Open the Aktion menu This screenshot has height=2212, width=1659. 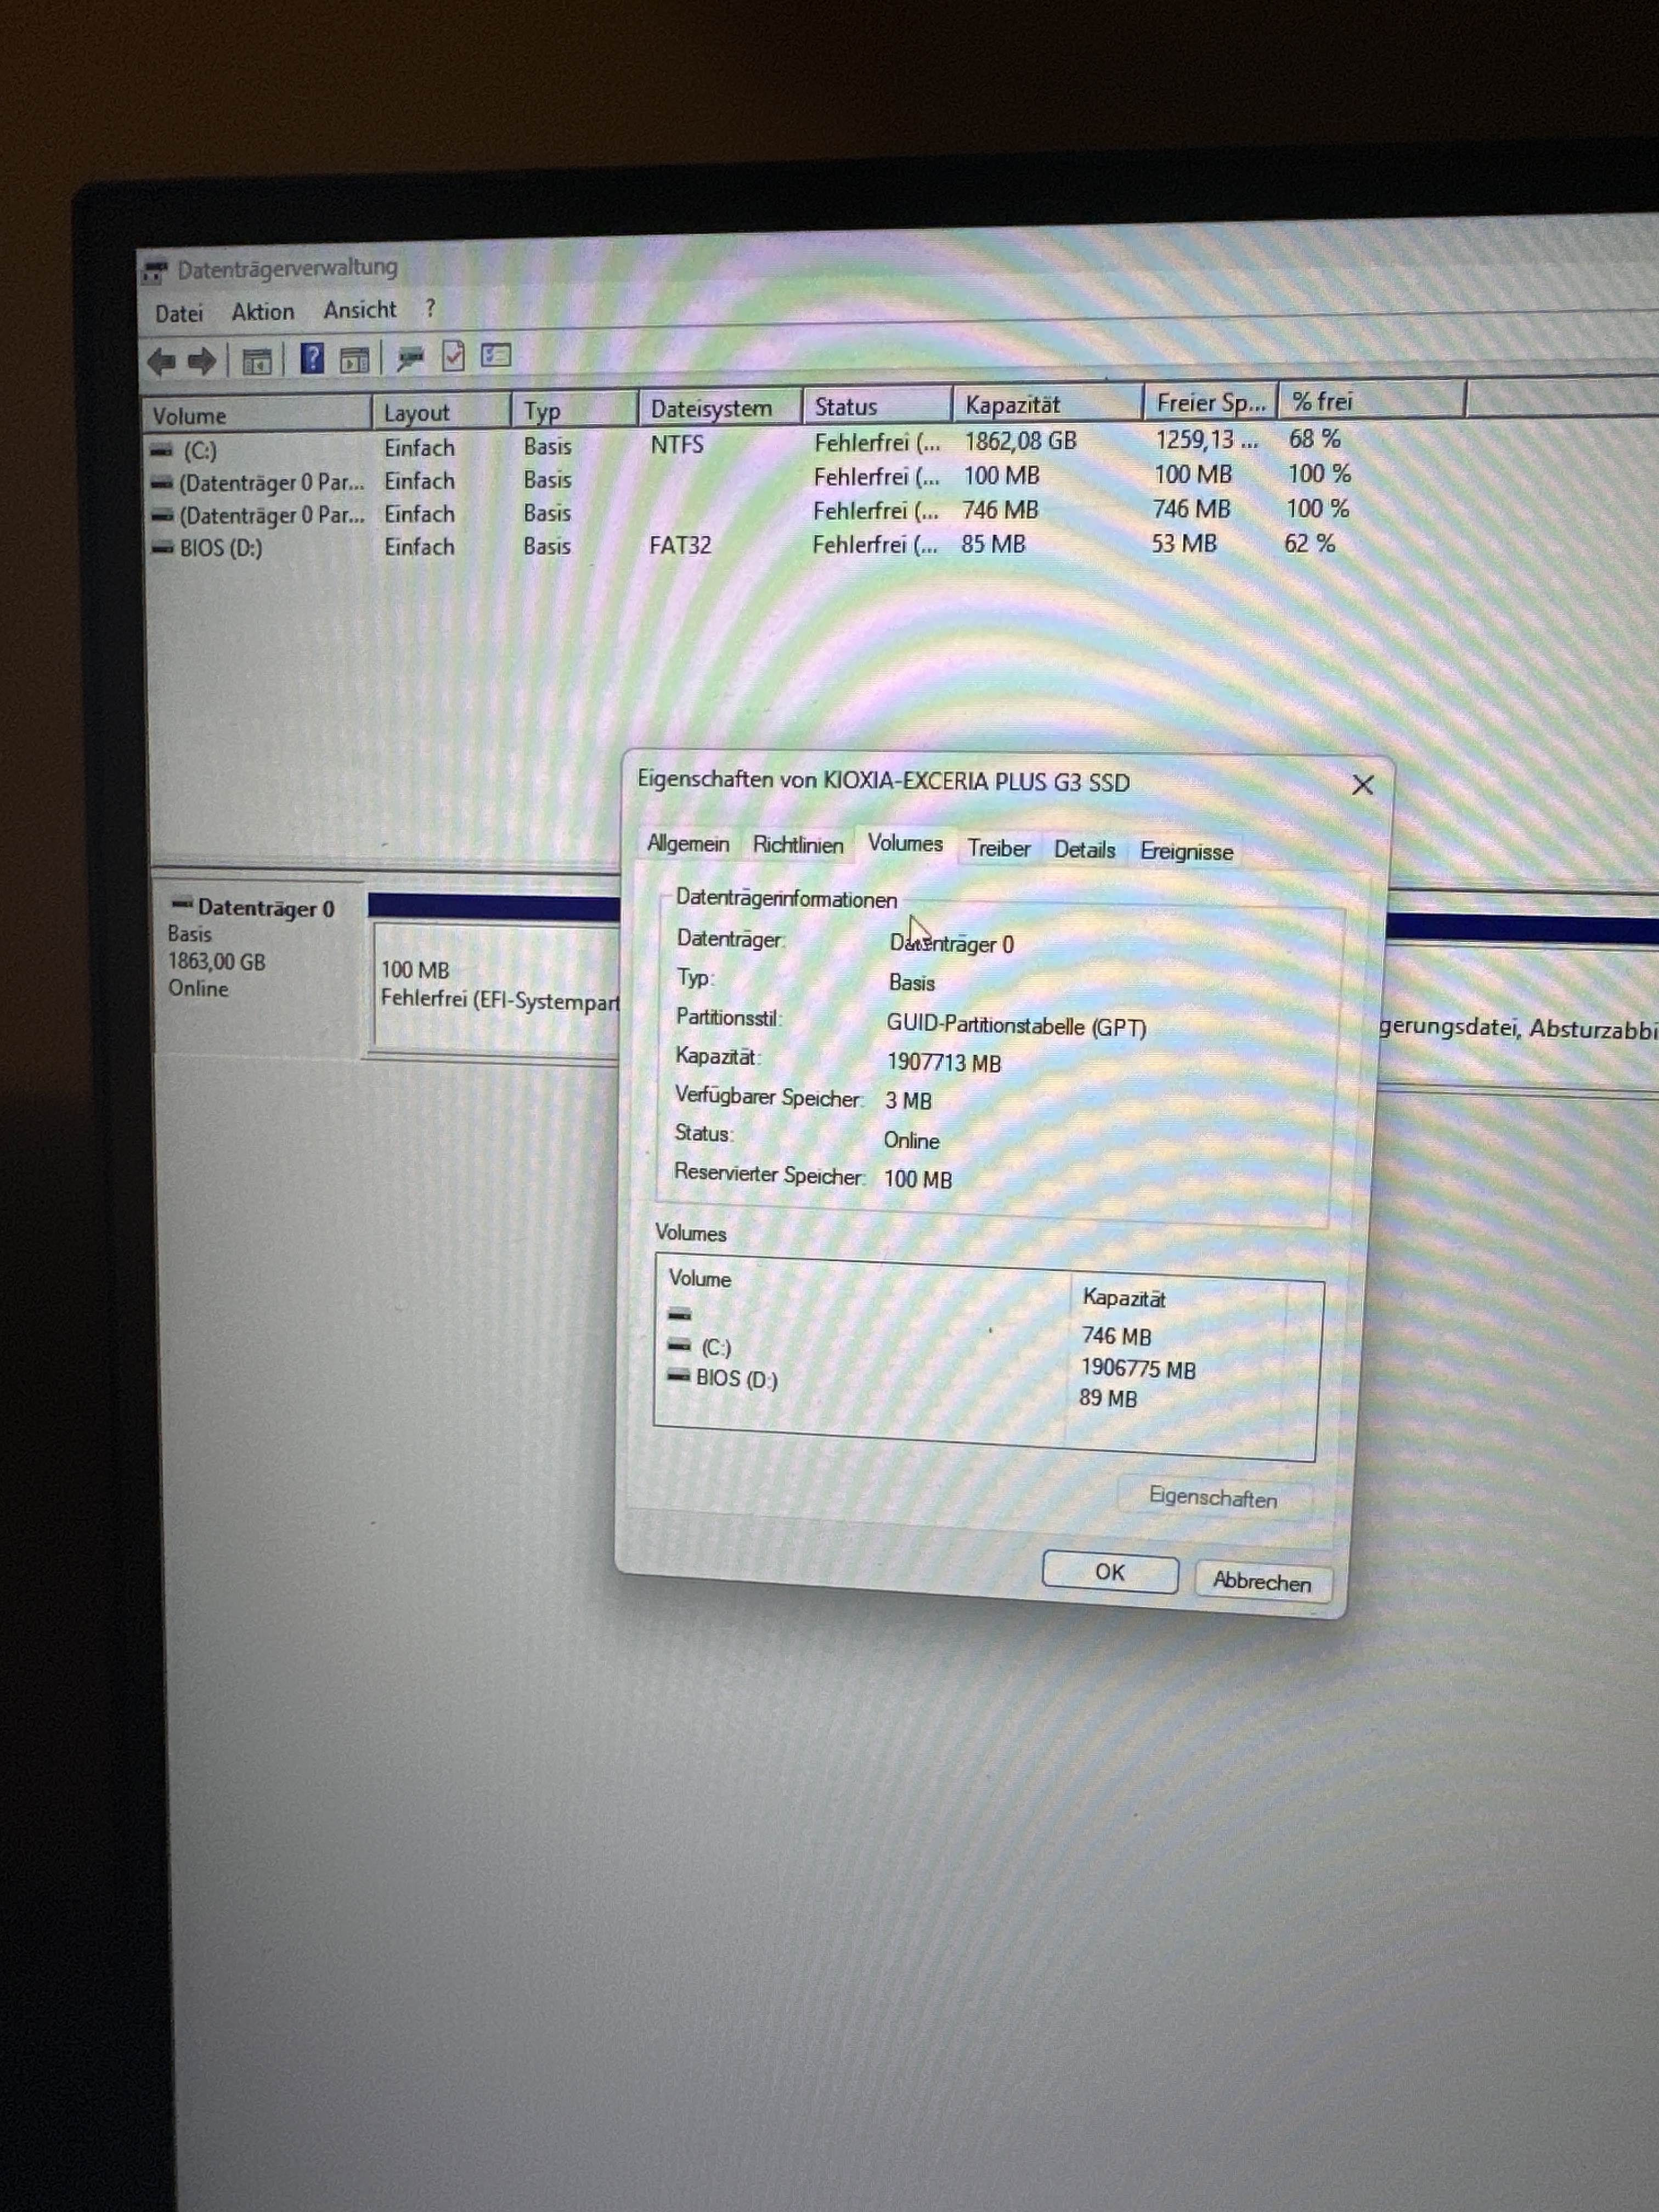(x=263, y=312)
